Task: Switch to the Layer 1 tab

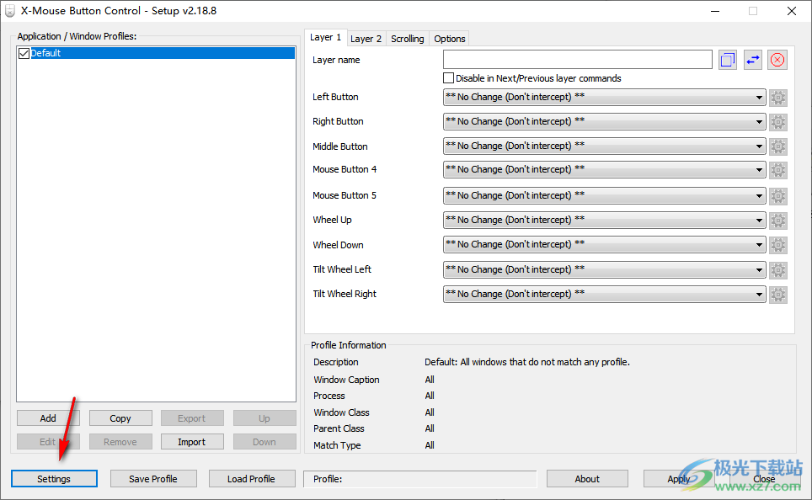Action: 326,37
